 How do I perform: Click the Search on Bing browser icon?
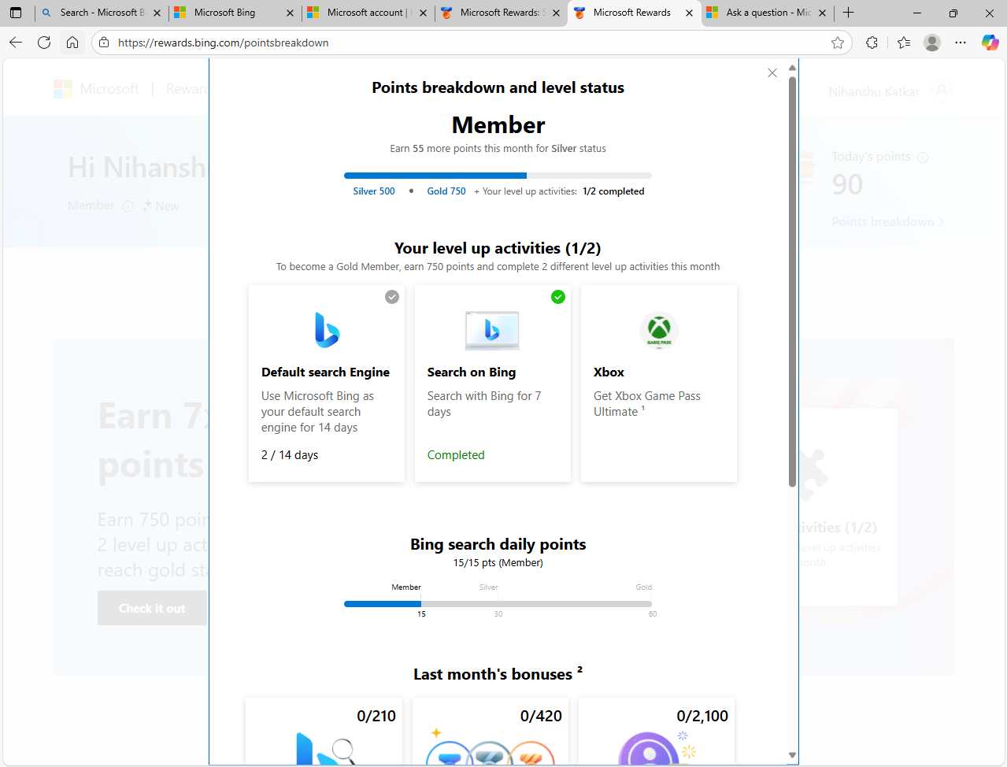492,330
